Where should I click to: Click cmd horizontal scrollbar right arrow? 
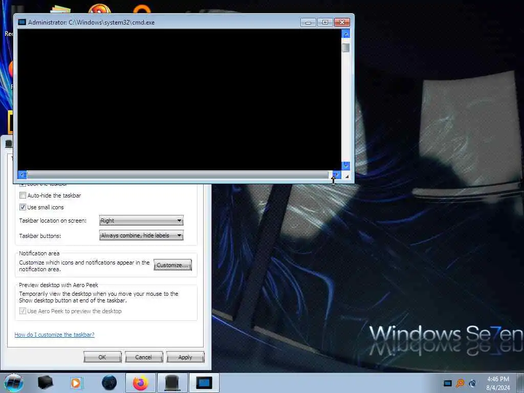point(337,174)
